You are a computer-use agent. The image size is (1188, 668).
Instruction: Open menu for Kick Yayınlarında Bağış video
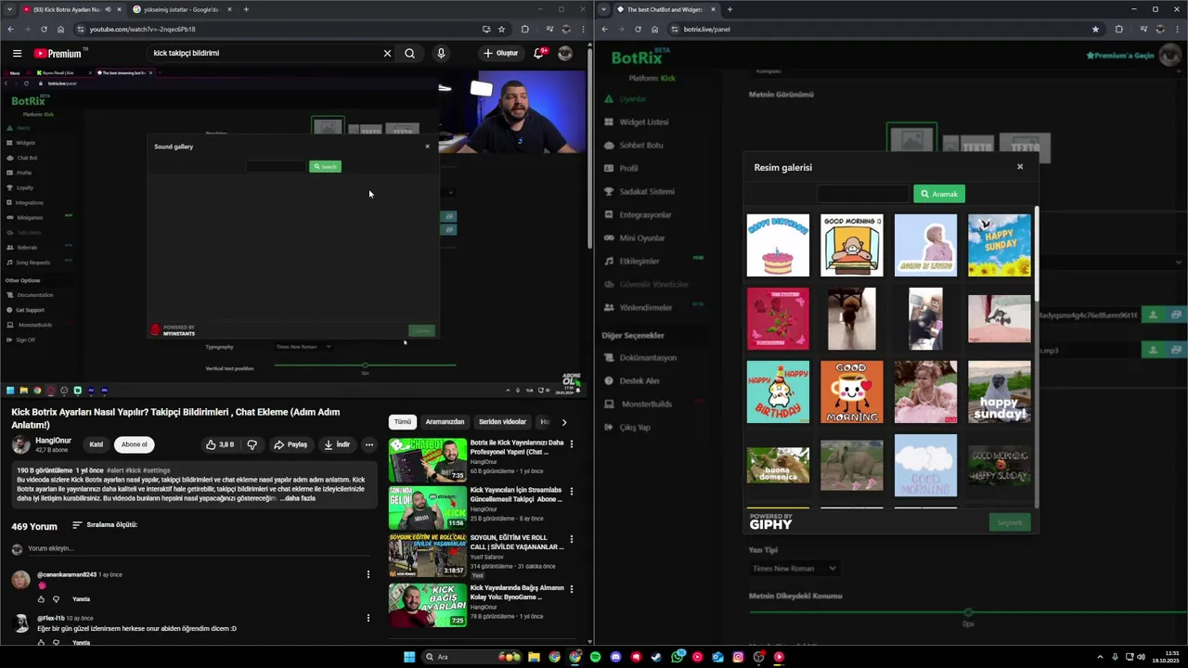click(571, 589)
